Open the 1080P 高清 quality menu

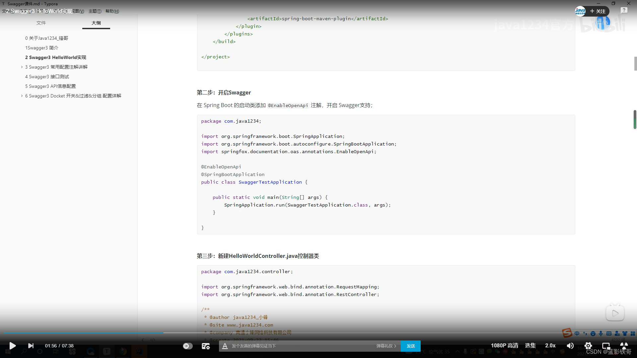tap(504, 345)
